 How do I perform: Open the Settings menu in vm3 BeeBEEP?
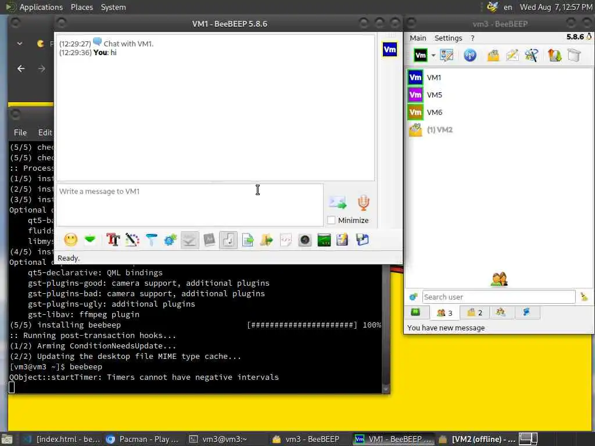point(448,38)
